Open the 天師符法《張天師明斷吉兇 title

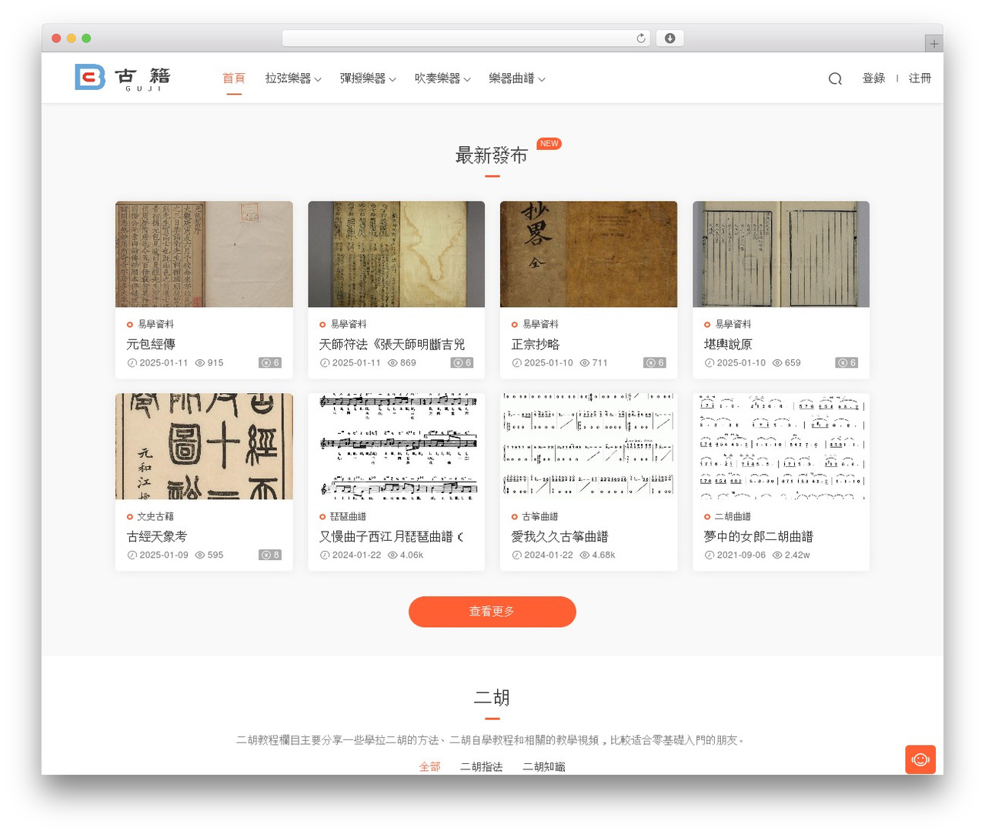(392, 344)
